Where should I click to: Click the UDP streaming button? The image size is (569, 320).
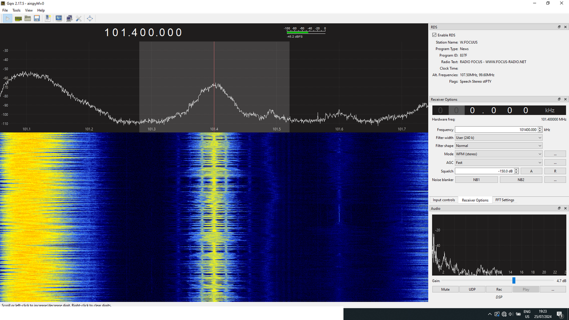[x=472, y=289]
